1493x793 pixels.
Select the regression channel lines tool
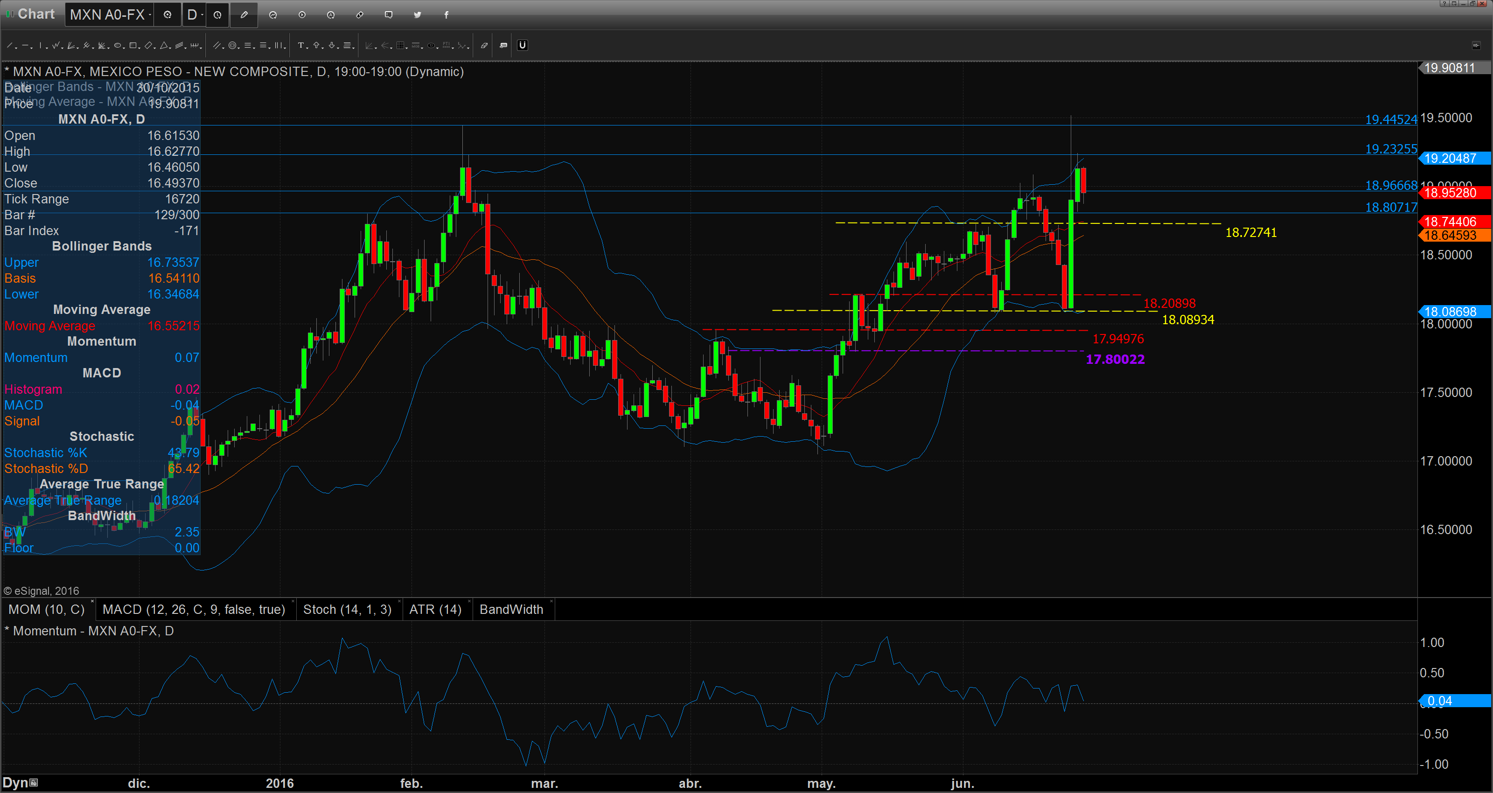(x=180, y=45)
